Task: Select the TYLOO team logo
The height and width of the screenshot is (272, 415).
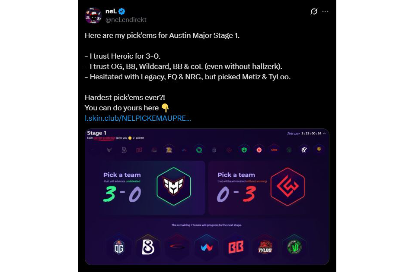Action: point(265,247)
